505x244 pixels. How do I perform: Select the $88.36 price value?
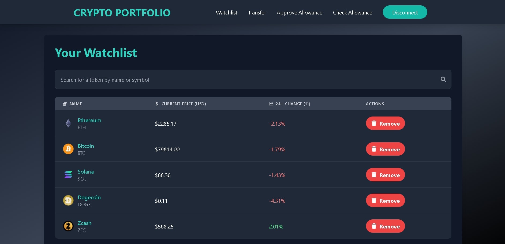163,175
